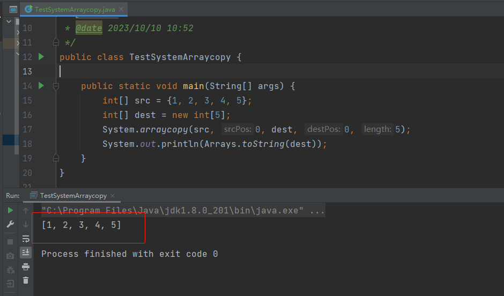
Task: Click the main method name on line 14
Action: 194,86
